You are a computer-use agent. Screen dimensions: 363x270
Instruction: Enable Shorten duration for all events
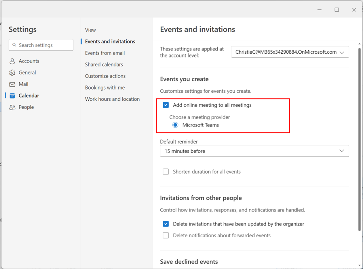(166, 172)
